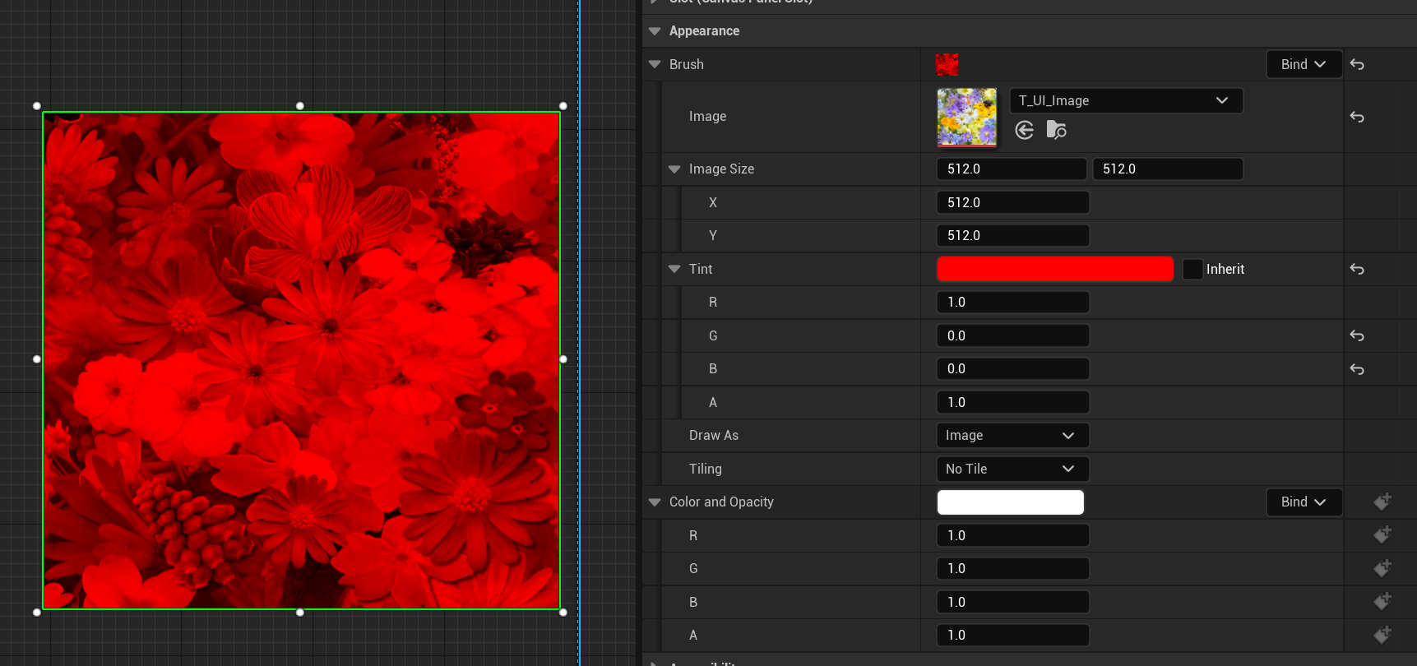
Task: Edit the Tint B value field
Action: pyautogui.click(x=1012, y=368)
